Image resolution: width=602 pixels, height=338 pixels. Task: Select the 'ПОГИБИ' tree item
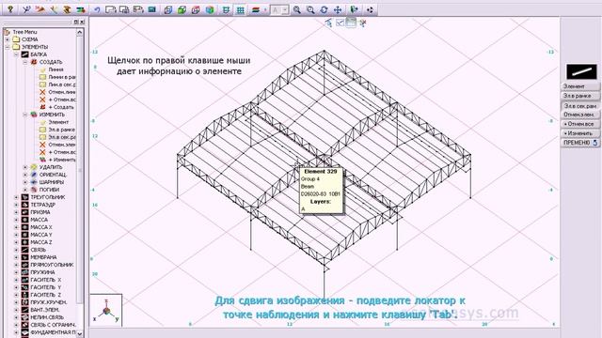click(49, 190)
